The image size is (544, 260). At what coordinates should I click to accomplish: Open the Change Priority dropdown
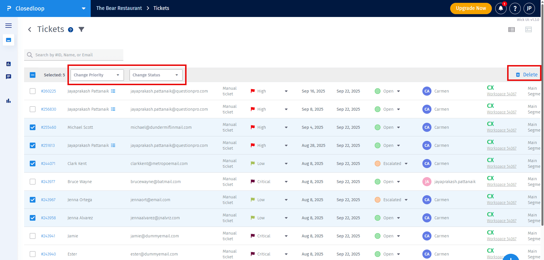pos(97,75)
